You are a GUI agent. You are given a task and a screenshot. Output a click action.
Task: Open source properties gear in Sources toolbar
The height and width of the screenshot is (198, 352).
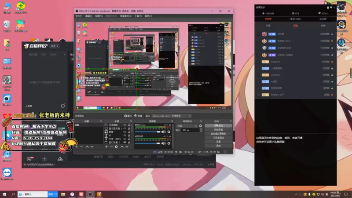click(116, 147)
